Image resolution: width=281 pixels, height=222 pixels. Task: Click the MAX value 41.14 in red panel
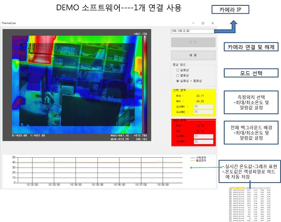[x=200, y=131]
